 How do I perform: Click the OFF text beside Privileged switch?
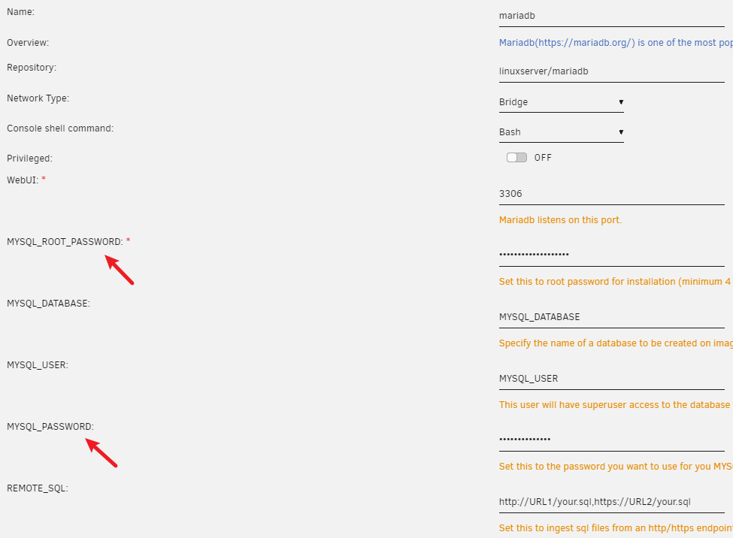pos(543,158)
